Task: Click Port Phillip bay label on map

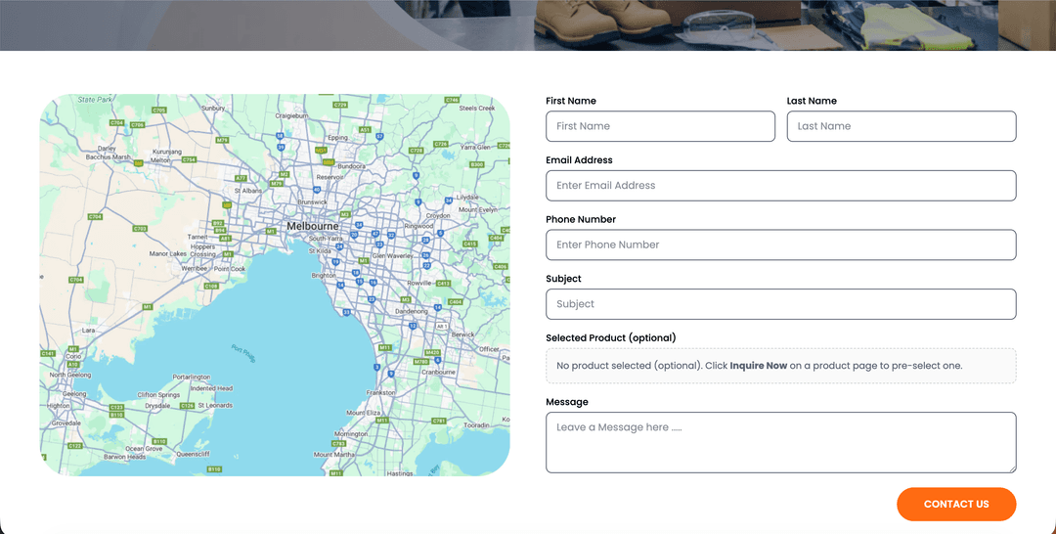Action: click(x=243, y=353)
